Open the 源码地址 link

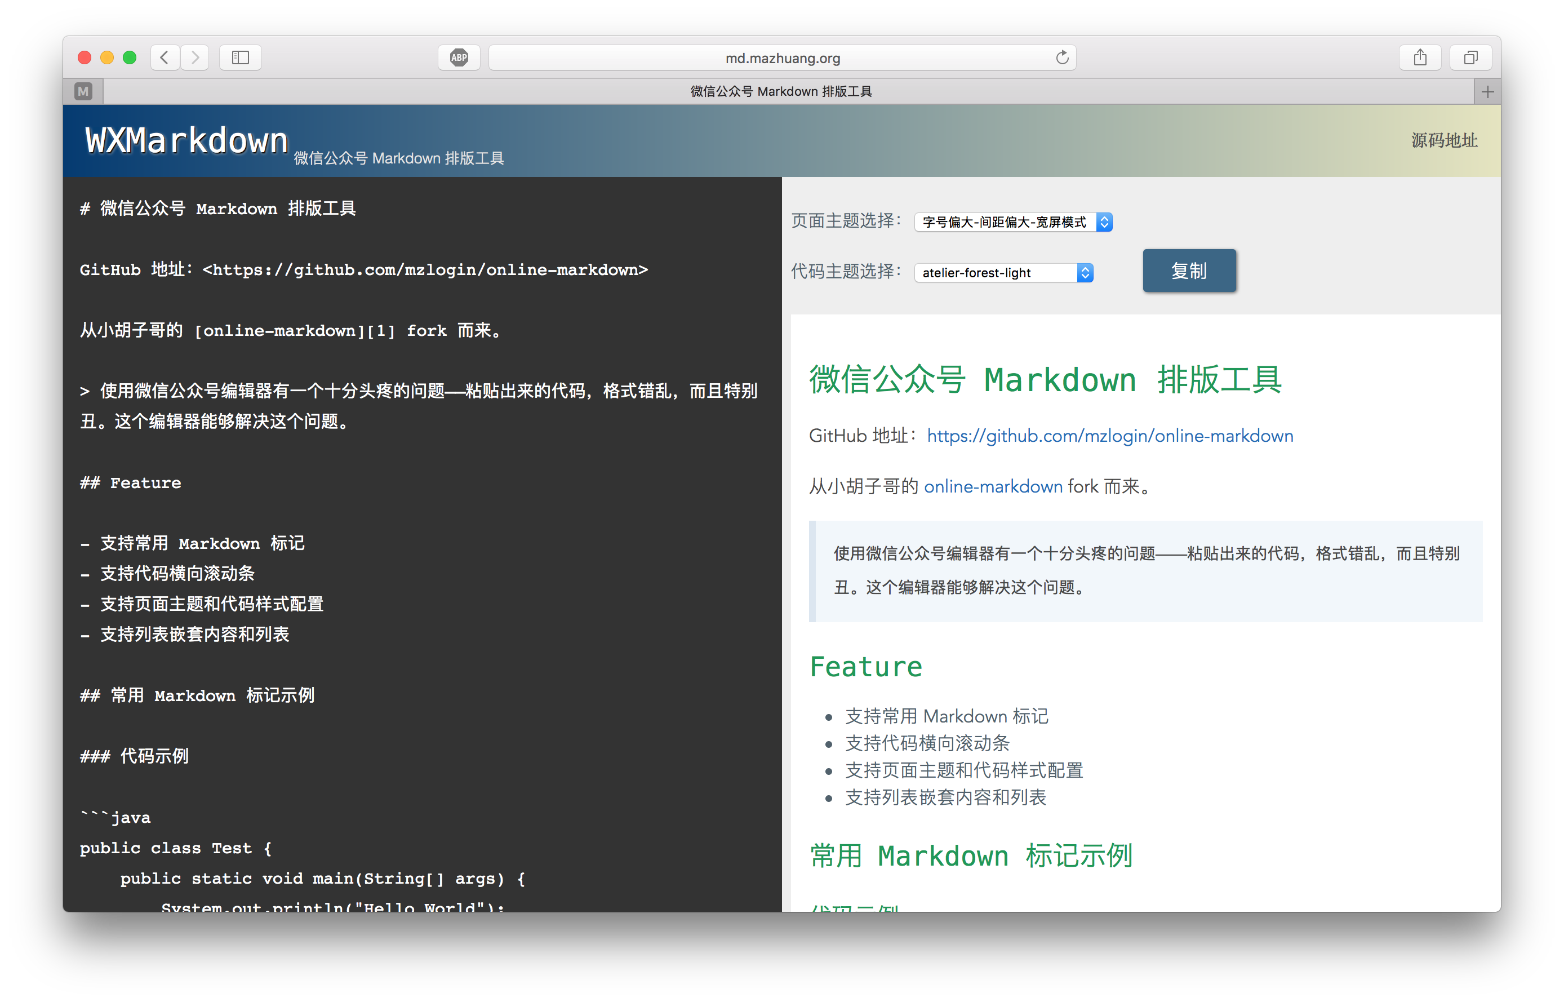click(1445, 140)
